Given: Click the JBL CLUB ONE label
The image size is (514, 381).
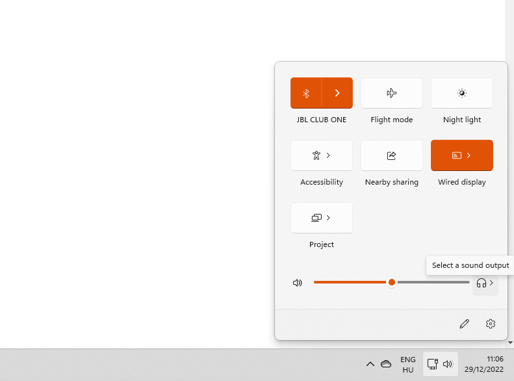Looking at the screenshot, I should [322, 120].
